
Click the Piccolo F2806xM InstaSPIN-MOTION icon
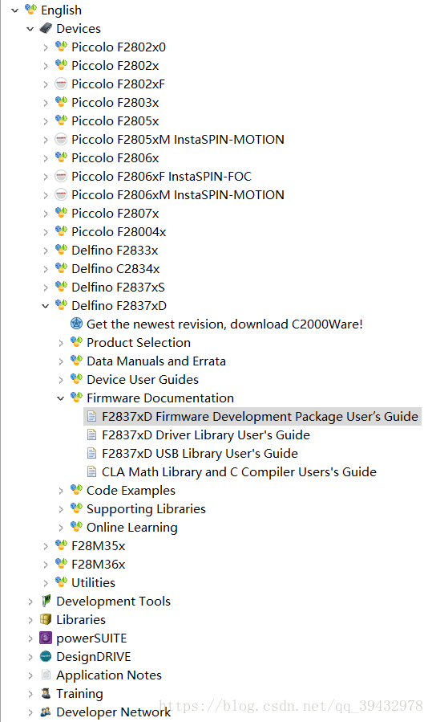point(61,194)
